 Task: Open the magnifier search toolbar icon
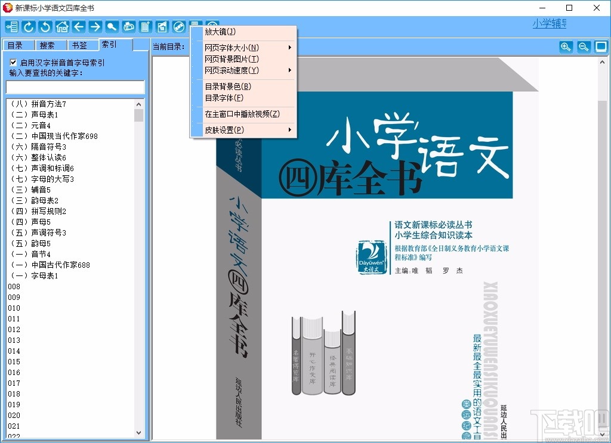tap(112, 26)
